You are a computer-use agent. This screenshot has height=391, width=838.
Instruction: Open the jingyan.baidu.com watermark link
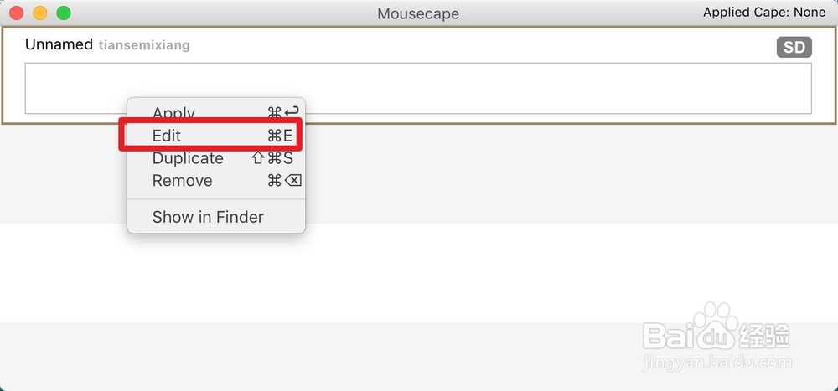[x=717, y=363]
